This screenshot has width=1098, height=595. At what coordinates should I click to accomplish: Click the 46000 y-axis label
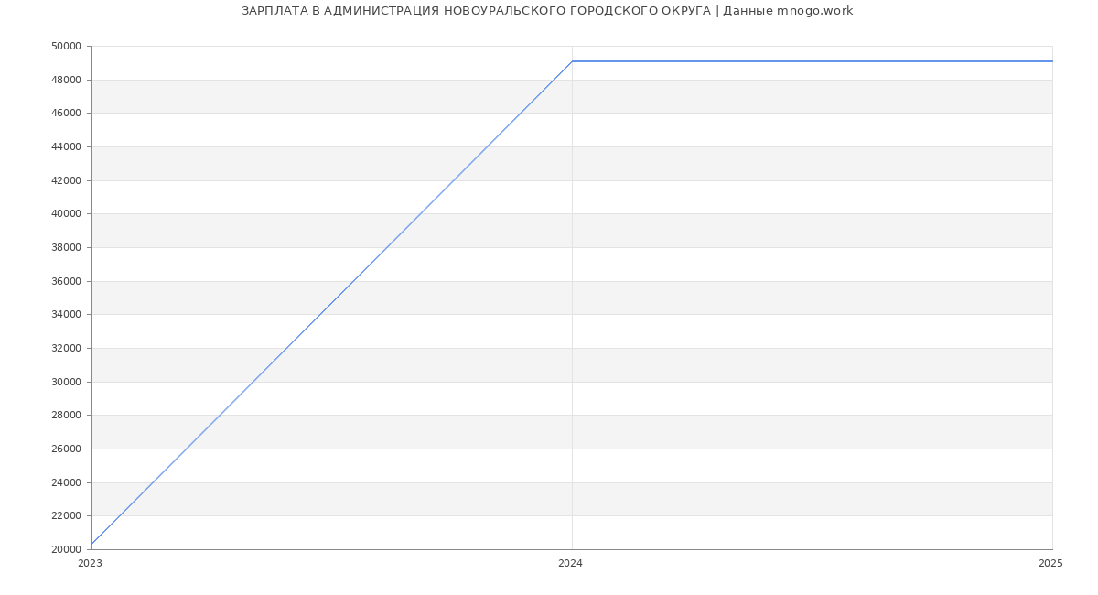tap(66, 113)
